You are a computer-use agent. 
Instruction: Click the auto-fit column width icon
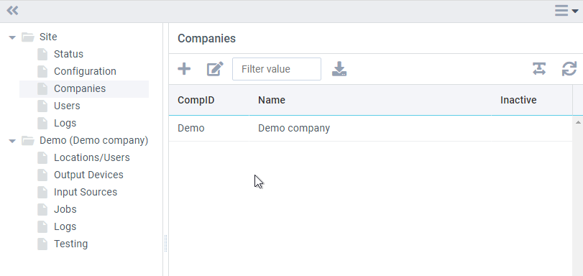pyautogui.click(x=539, y=69)
